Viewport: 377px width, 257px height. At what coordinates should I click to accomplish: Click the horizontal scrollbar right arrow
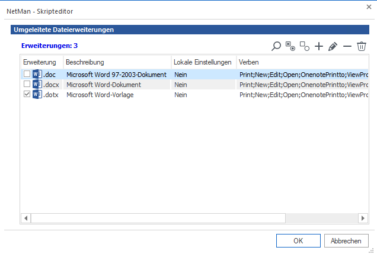(363, 219)
